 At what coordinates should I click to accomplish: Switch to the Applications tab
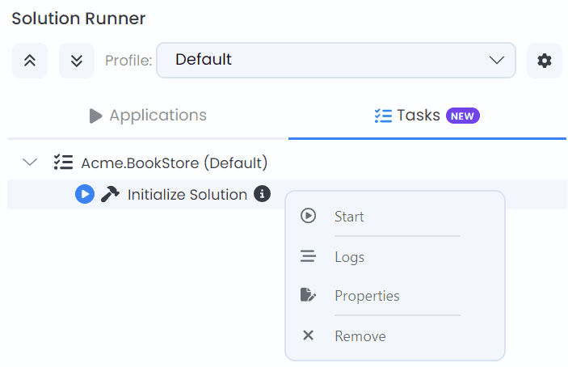coord(148,116)
